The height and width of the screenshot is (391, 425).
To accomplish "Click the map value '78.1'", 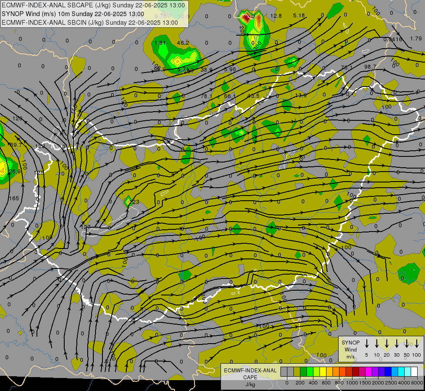I will (x=207, y=96).
